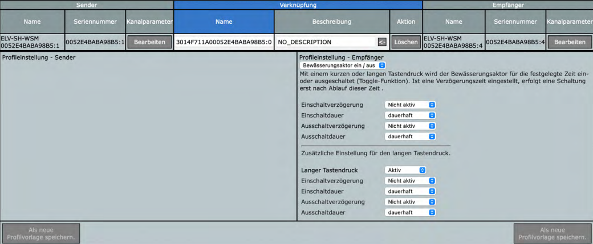Open the Bewässerungsaktor ein / aus profile dropdown
Viewport: 593px width, 244px height.
[x=343, y=65]
